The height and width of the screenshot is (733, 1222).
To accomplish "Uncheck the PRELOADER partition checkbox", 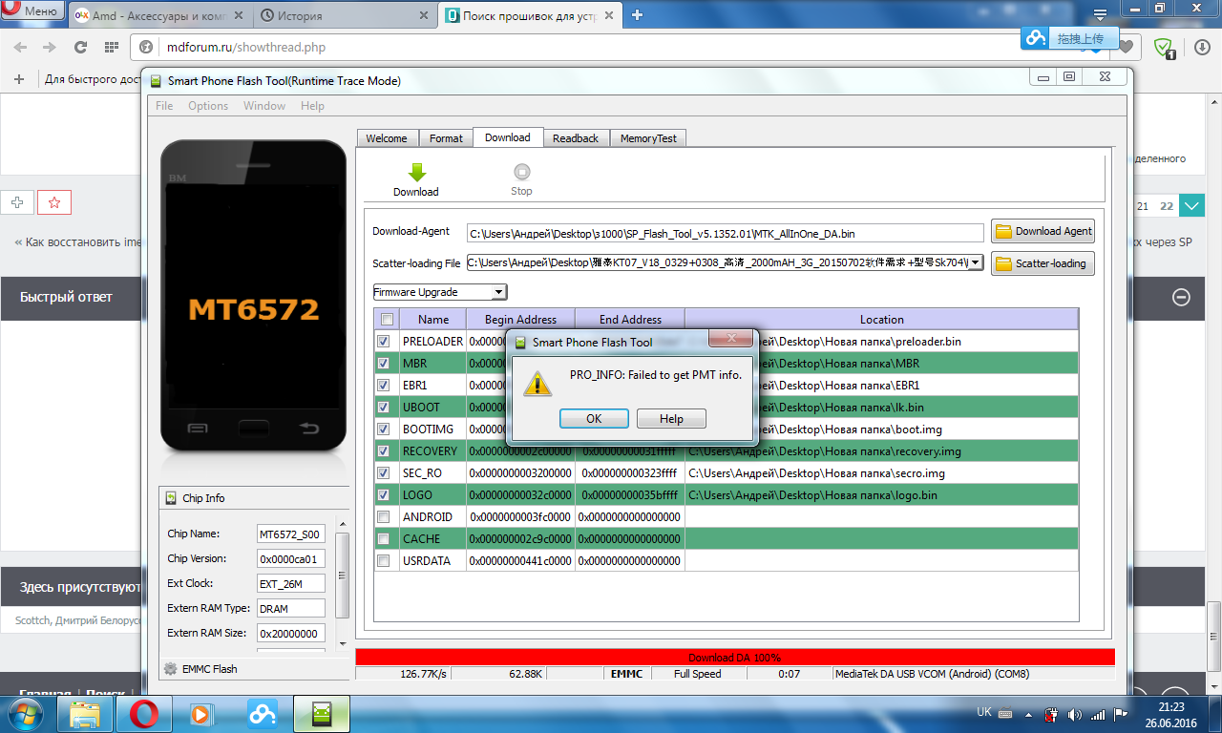I will [x=384, y=341].
